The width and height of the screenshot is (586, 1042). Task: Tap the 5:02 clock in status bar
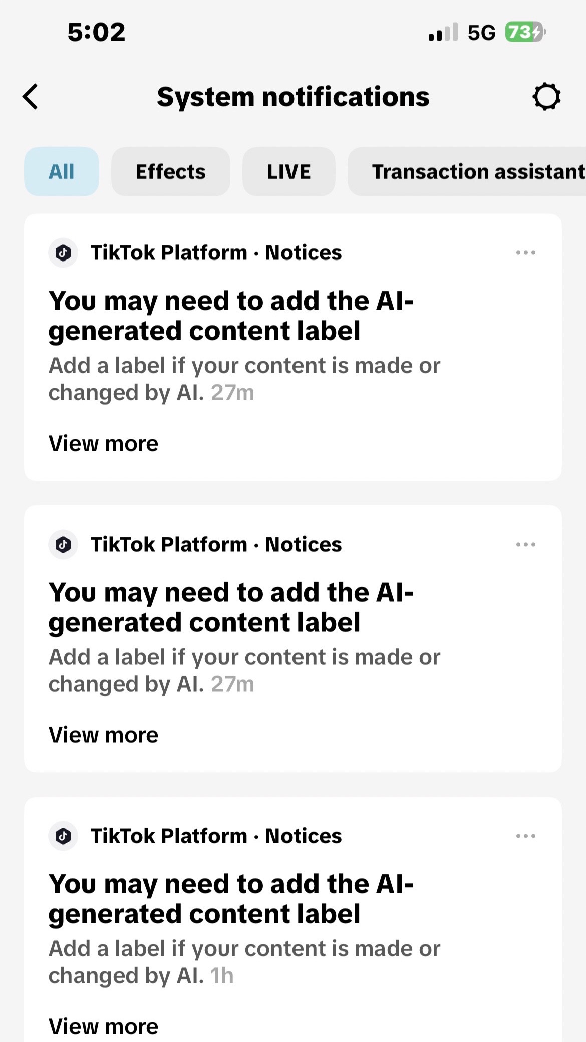[96, 32]
